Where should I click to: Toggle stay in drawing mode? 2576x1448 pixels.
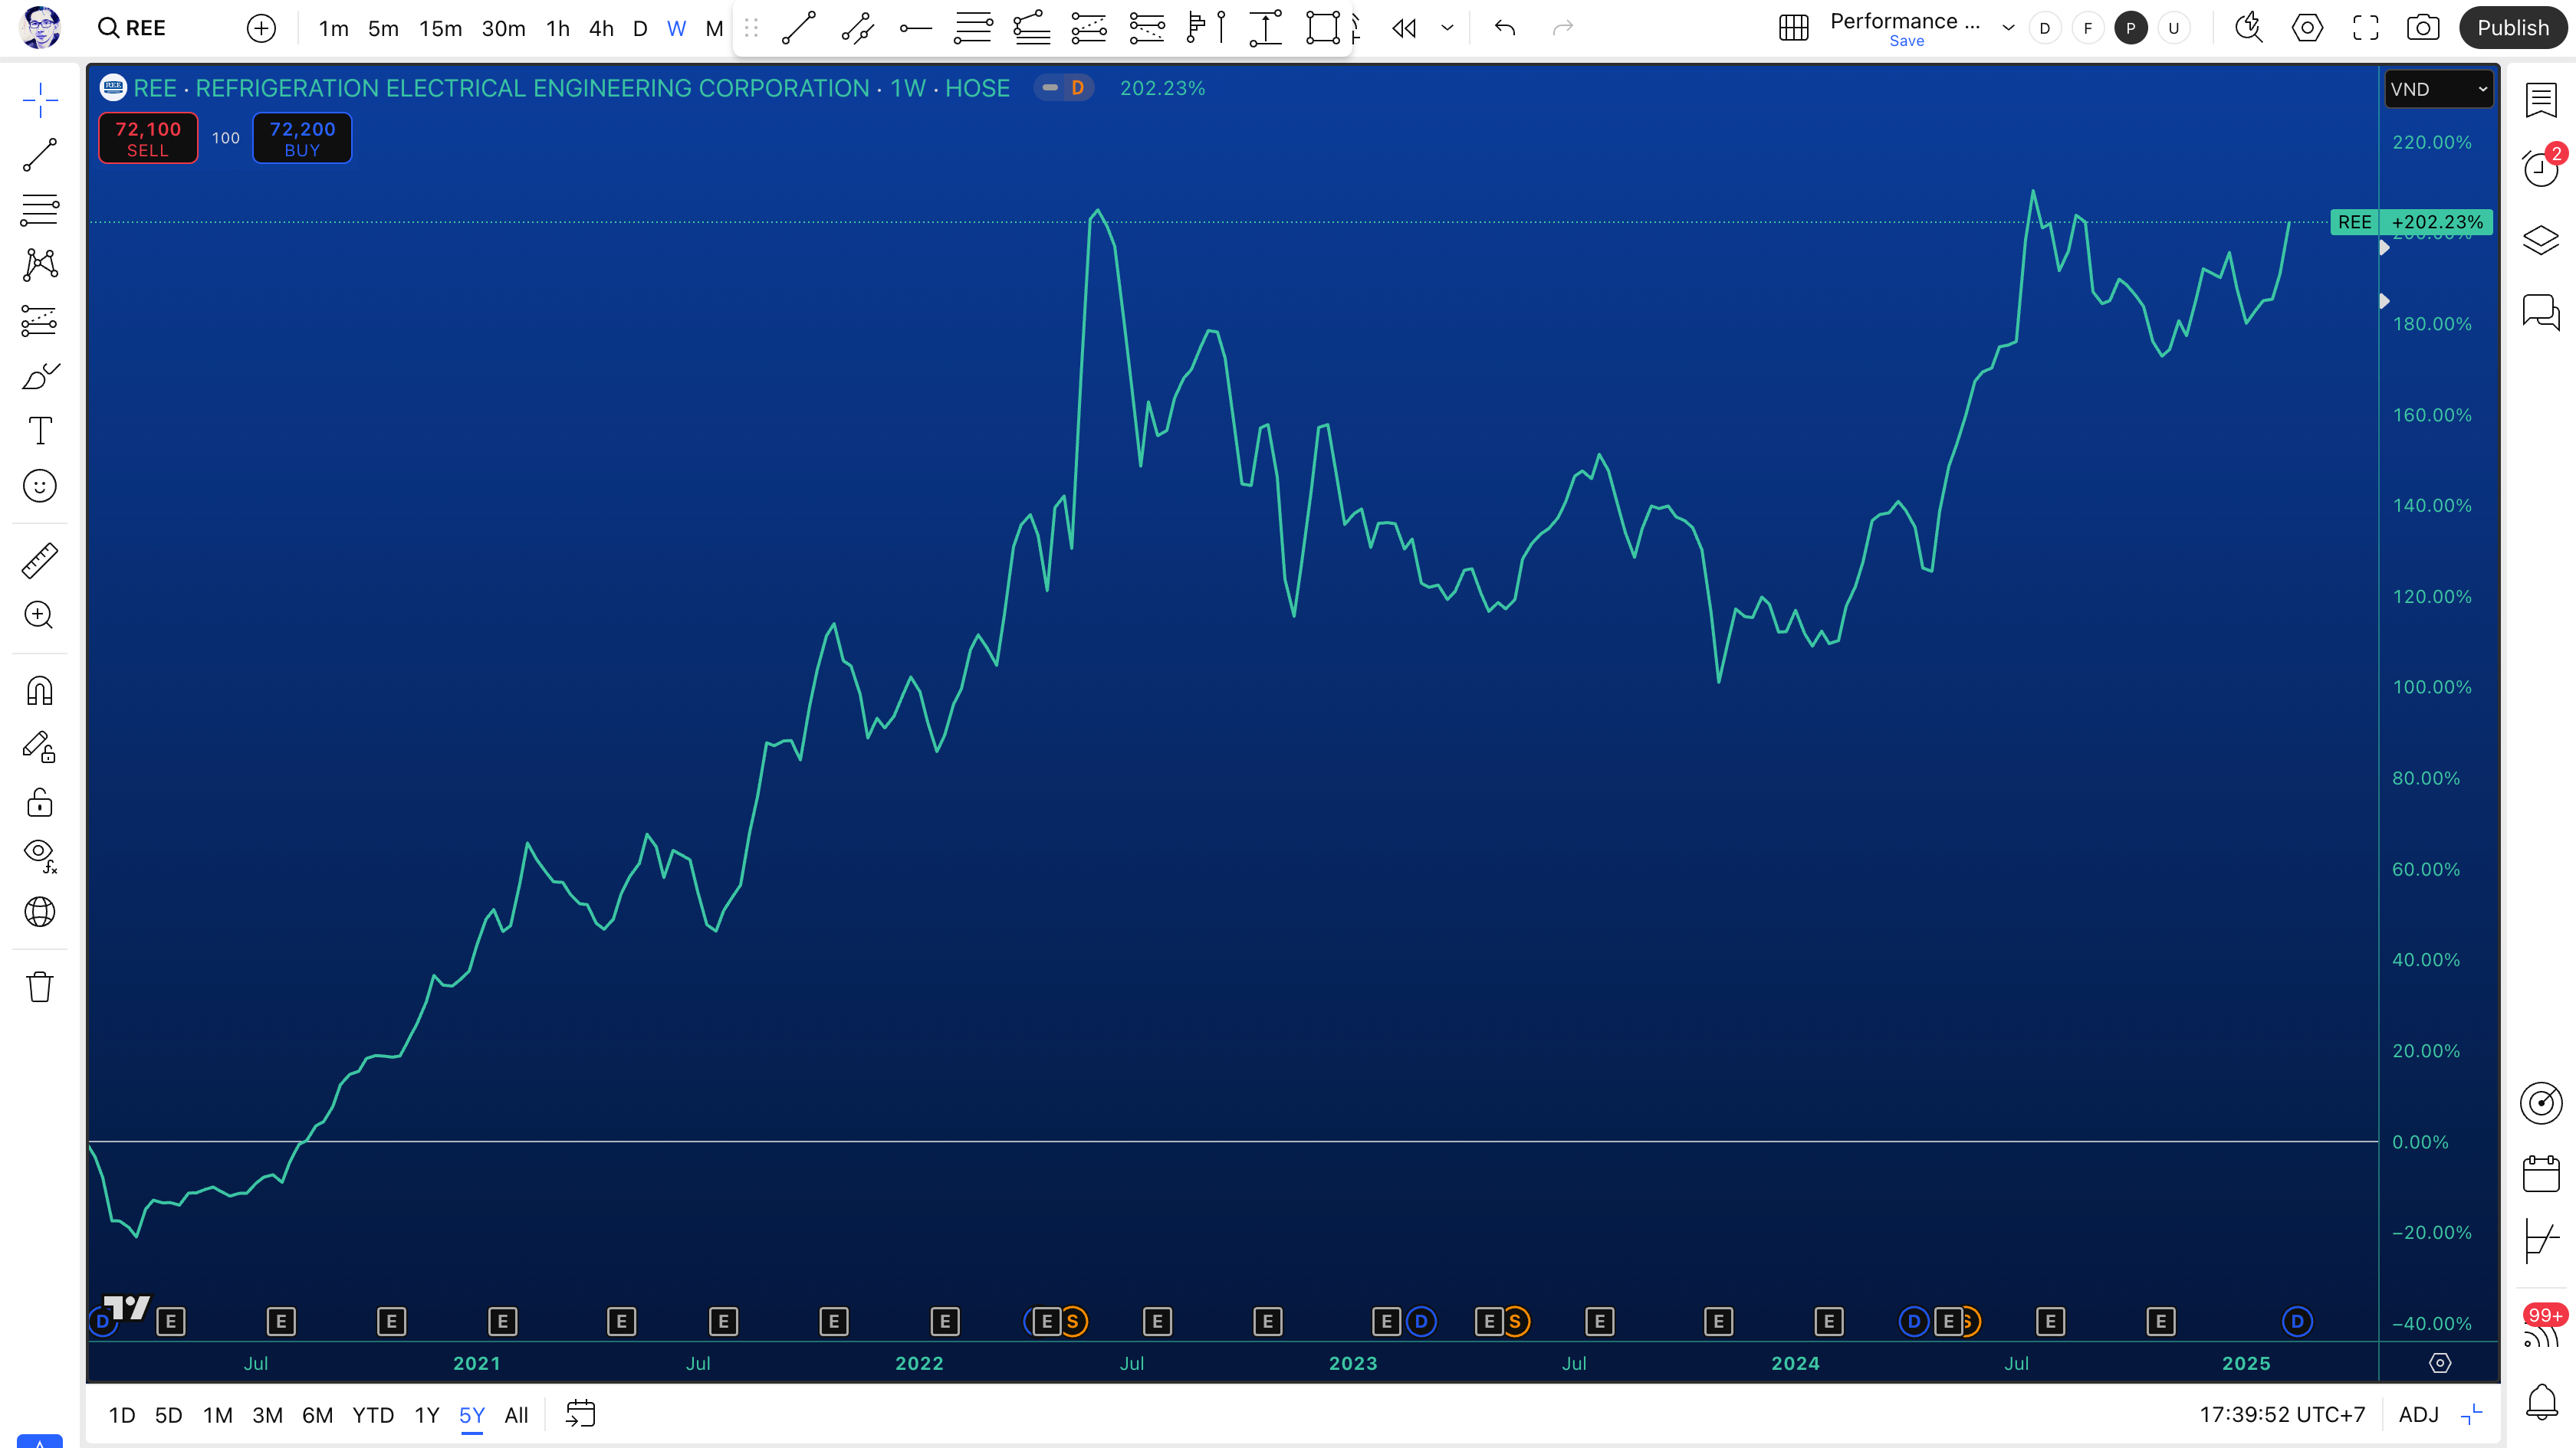(40, 748)
